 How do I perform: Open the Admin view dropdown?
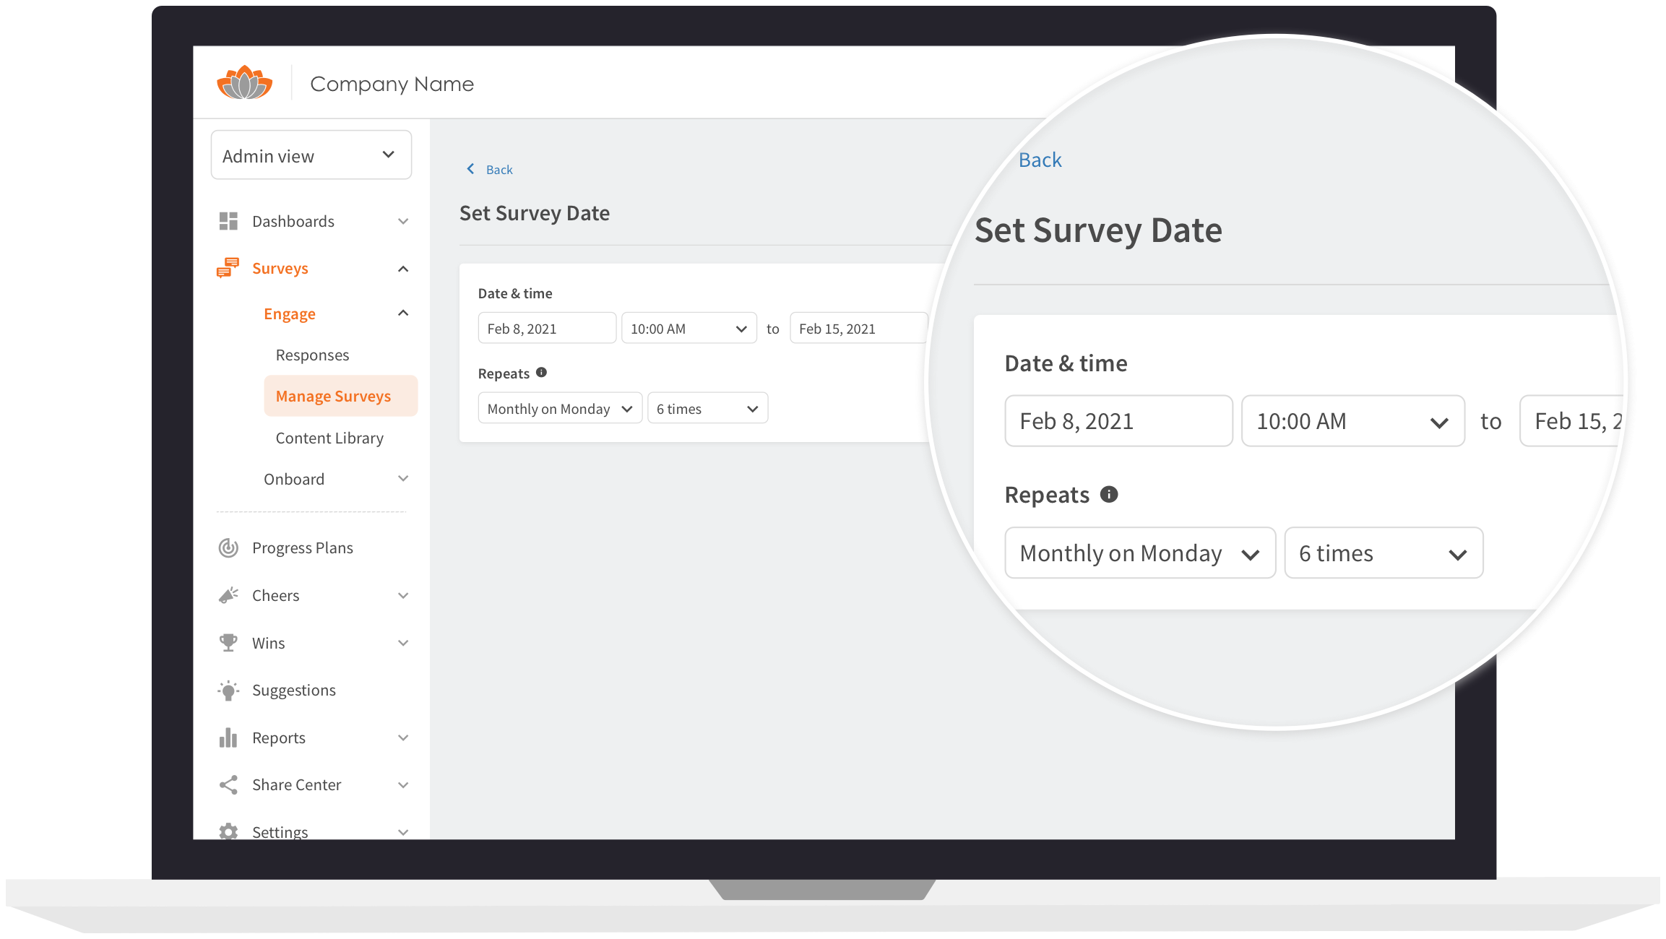pos(311,155)
